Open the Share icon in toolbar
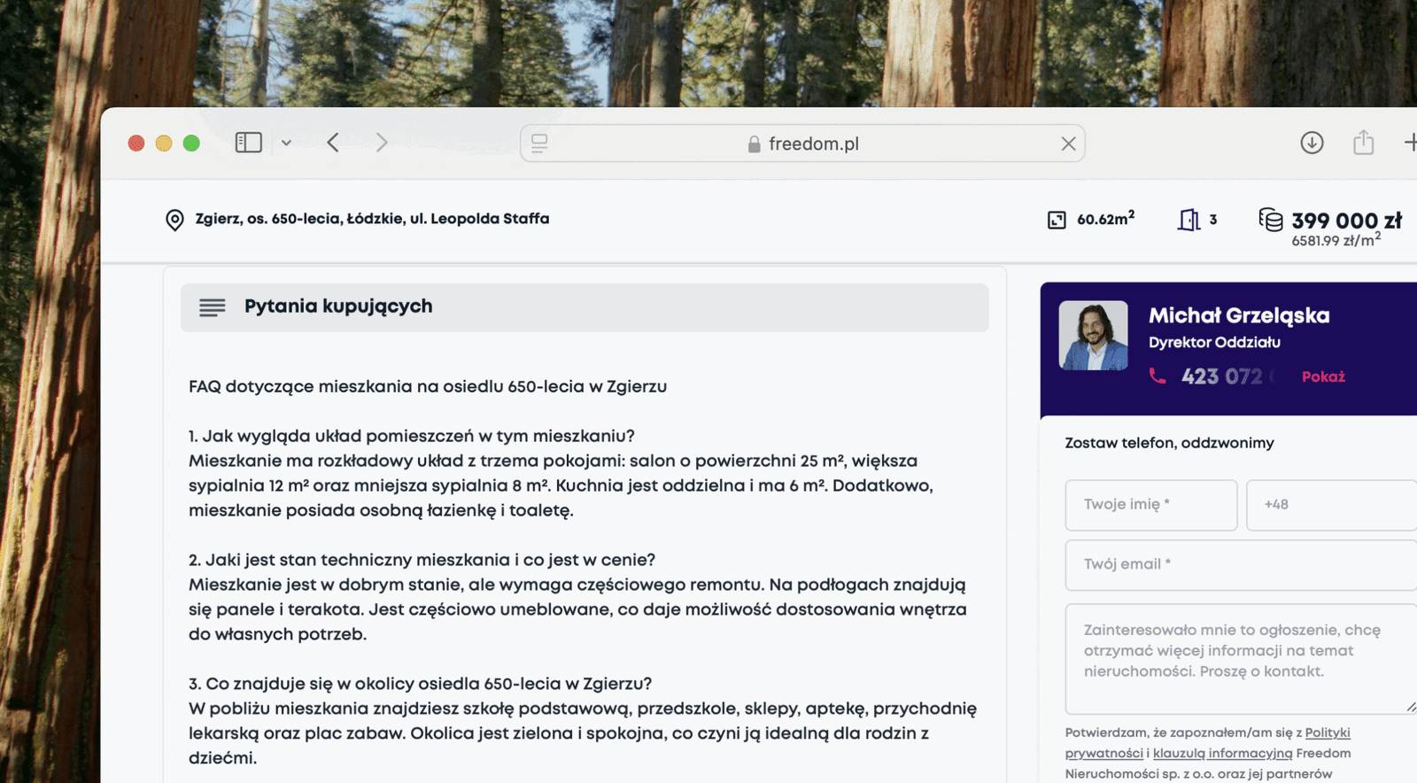Viewport: 1417px width, 783px height. coord(1363,143)
